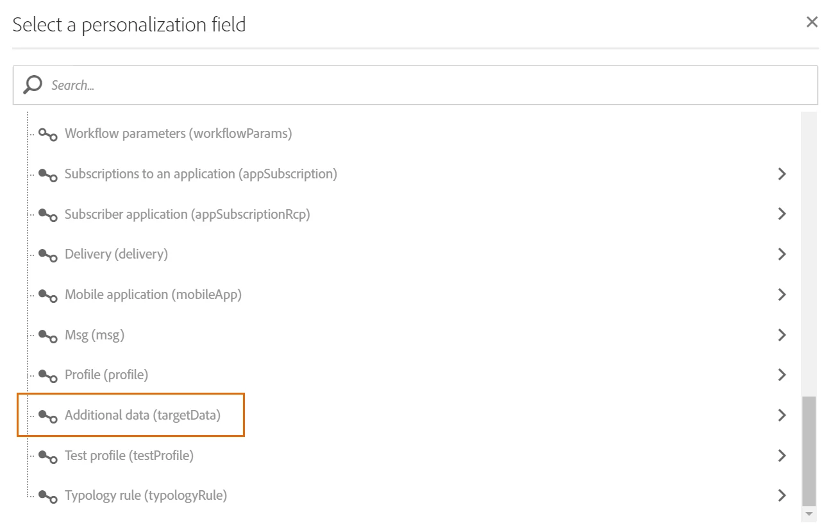Expand the Test profile chevron arrow
The height and width of the screenshot is (530, 829).
[x=782, y=456]
